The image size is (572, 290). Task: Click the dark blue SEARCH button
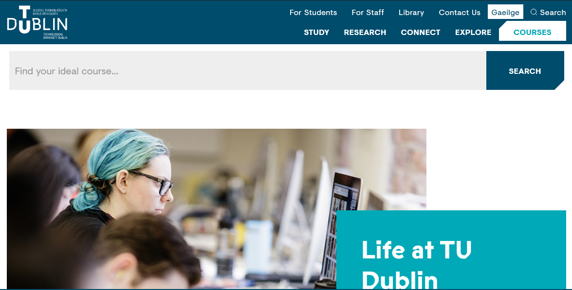[525, 70]
